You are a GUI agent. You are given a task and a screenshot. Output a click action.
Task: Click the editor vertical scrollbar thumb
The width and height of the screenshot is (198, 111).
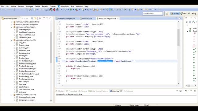(179, 37)
